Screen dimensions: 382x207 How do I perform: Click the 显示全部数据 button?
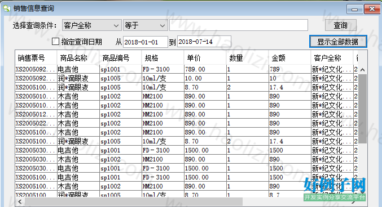pos(338,42)
